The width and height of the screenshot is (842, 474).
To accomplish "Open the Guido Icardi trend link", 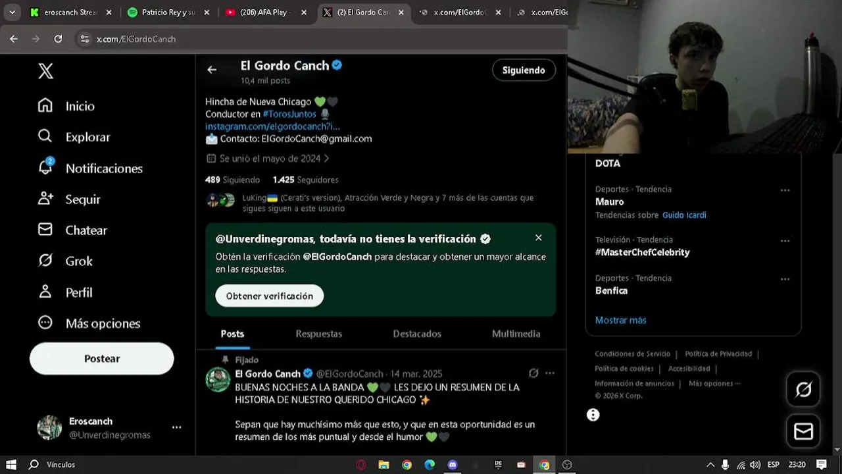I will point(684,215).
